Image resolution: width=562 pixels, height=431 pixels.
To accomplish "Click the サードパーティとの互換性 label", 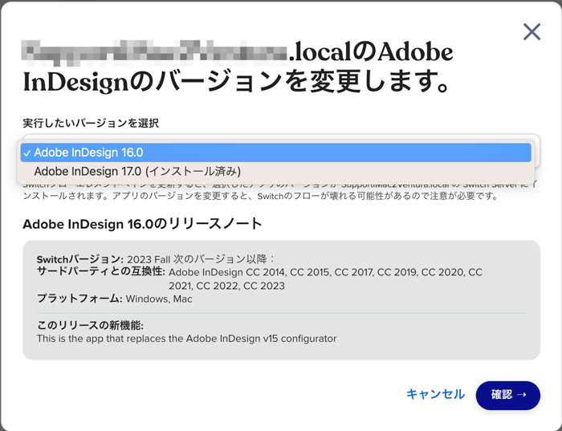I will 100,271.
